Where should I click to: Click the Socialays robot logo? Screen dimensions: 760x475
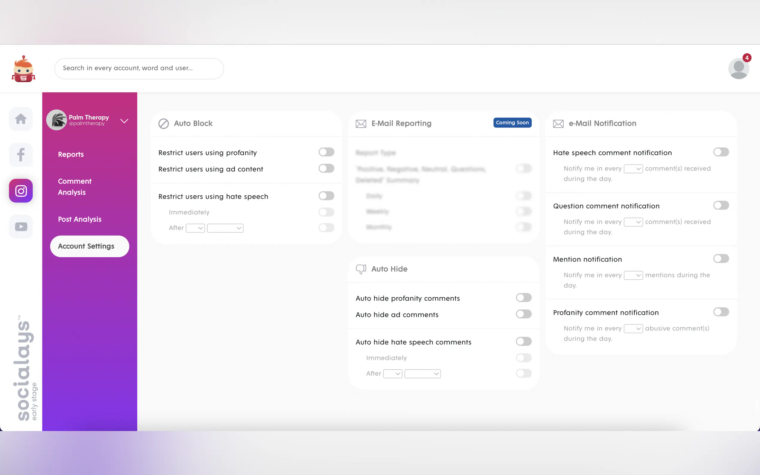click(x=23, y=69)
